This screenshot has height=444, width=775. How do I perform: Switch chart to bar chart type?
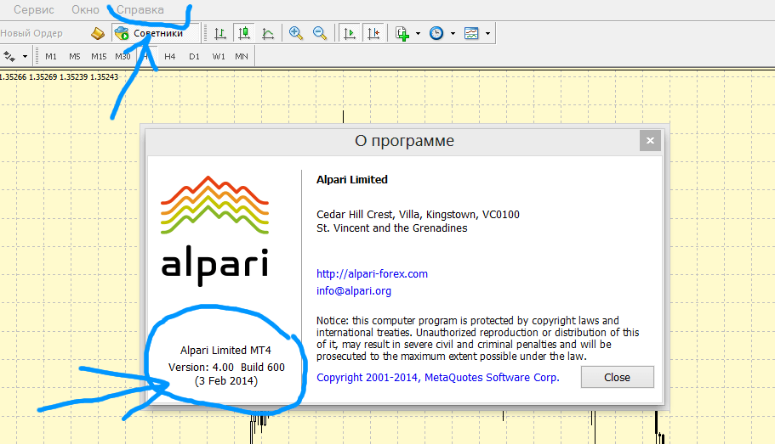(220, 34)
